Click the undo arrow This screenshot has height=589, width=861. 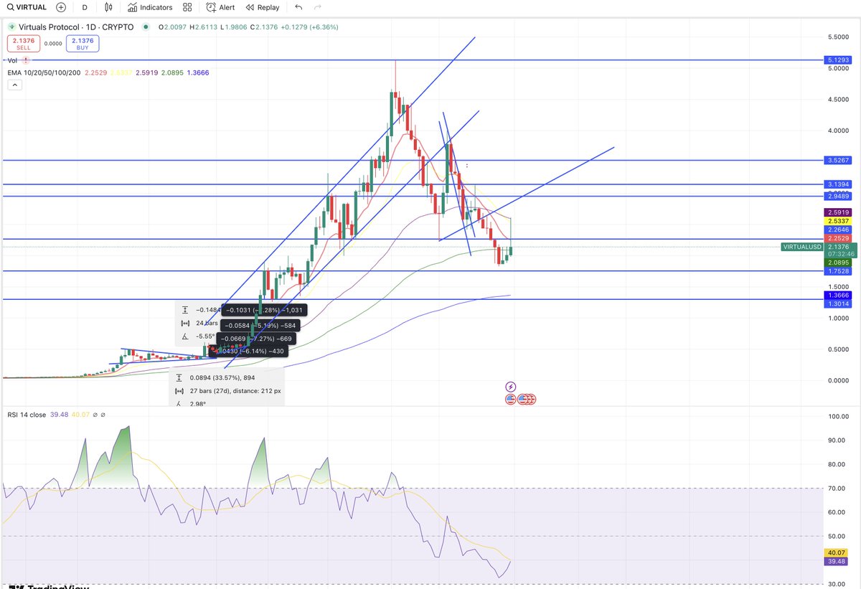(x=298, y=7)
